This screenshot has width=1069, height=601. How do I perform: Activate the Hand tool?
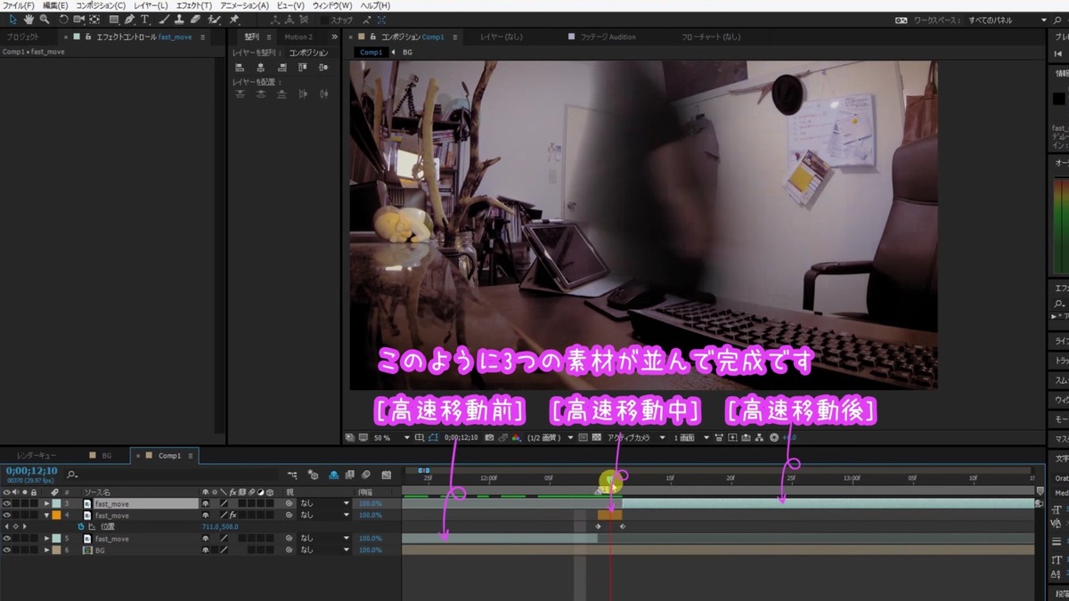pos(28,19)
